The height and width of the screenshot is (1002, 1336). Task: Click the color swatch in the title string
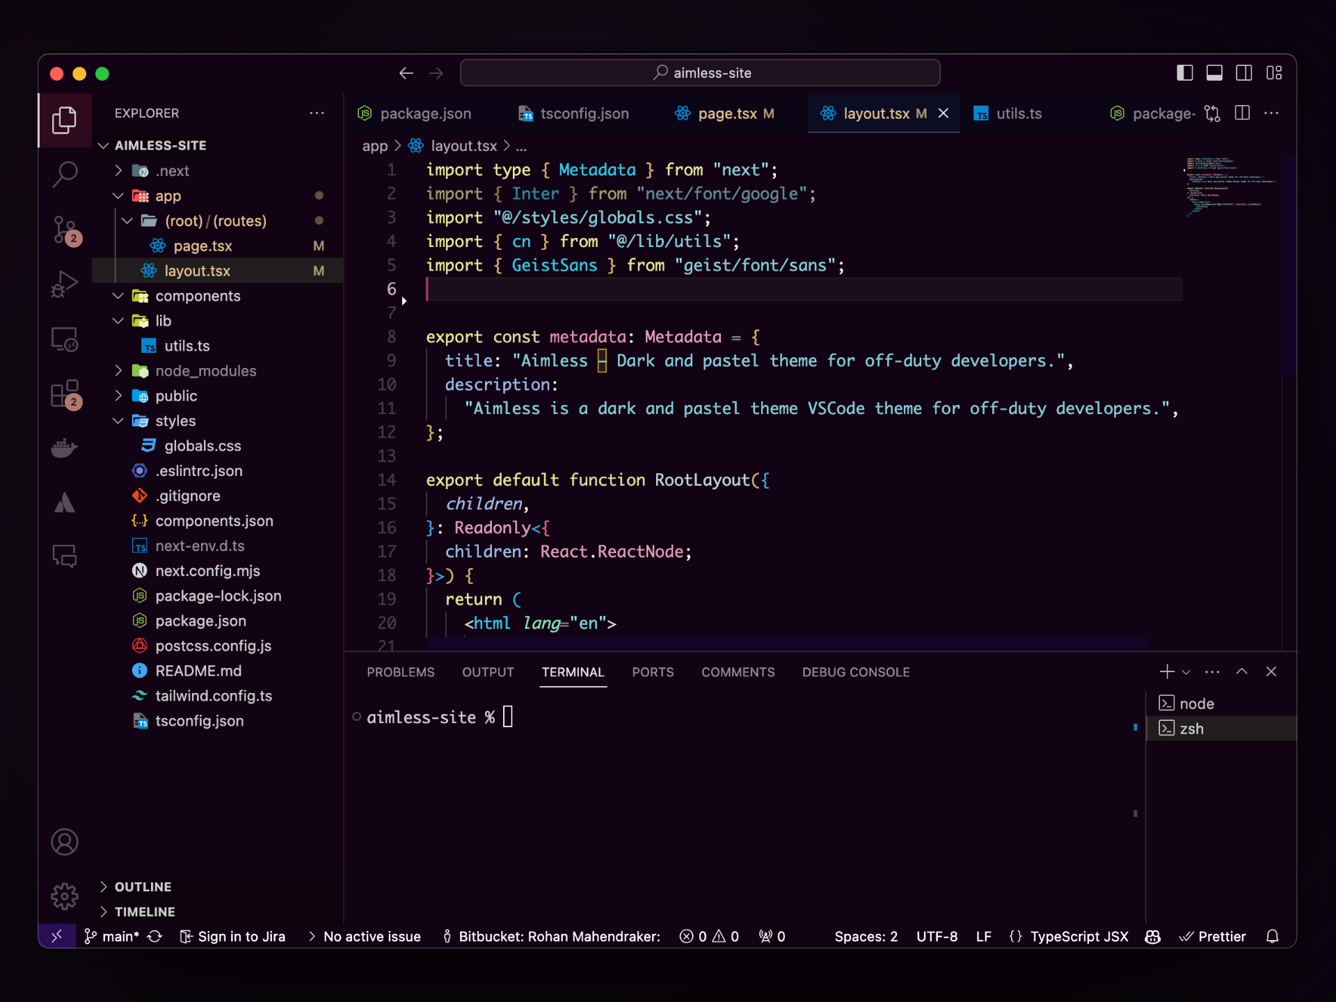602,360
